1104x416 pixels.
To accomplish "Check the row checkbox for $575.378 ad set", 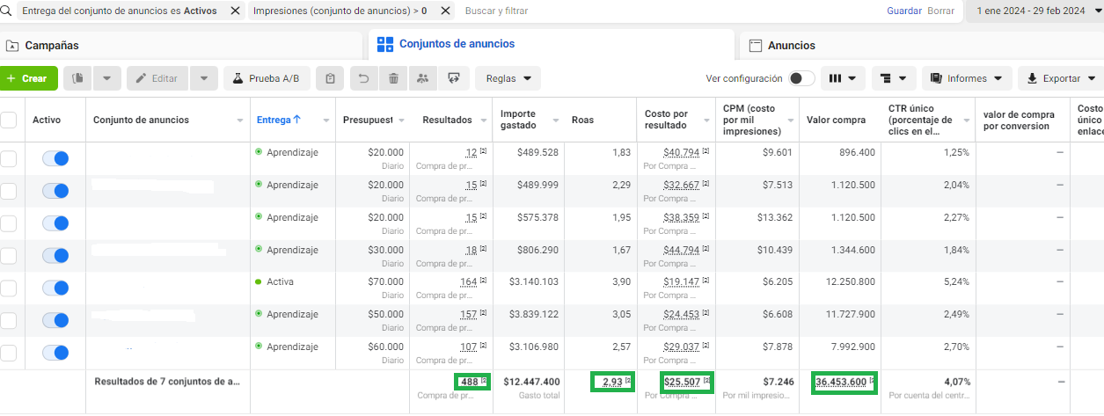I will click(8, 223).
